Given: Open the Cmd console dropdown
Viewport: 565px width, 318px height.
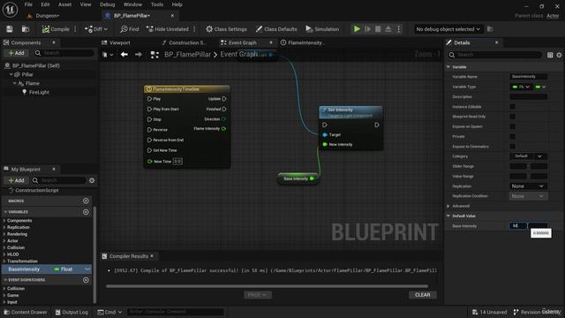Looking at the screenshot, I should point(109,312).
